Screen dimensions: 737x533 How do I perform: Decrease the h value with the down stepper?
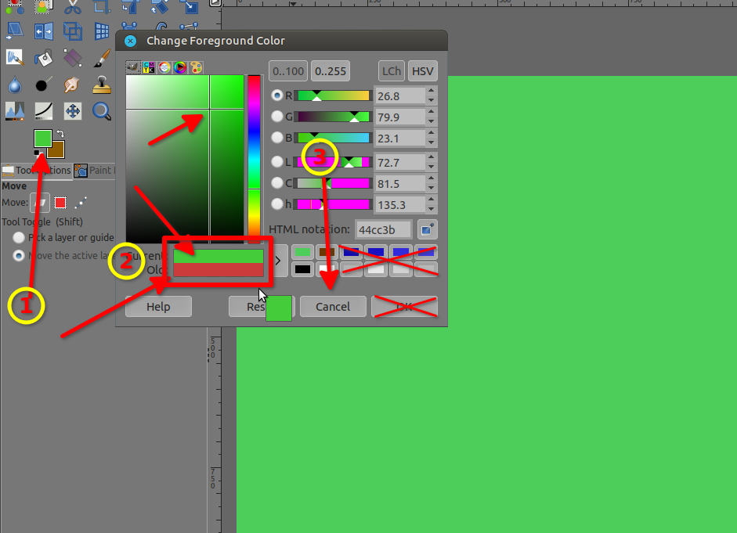(432, 208)
